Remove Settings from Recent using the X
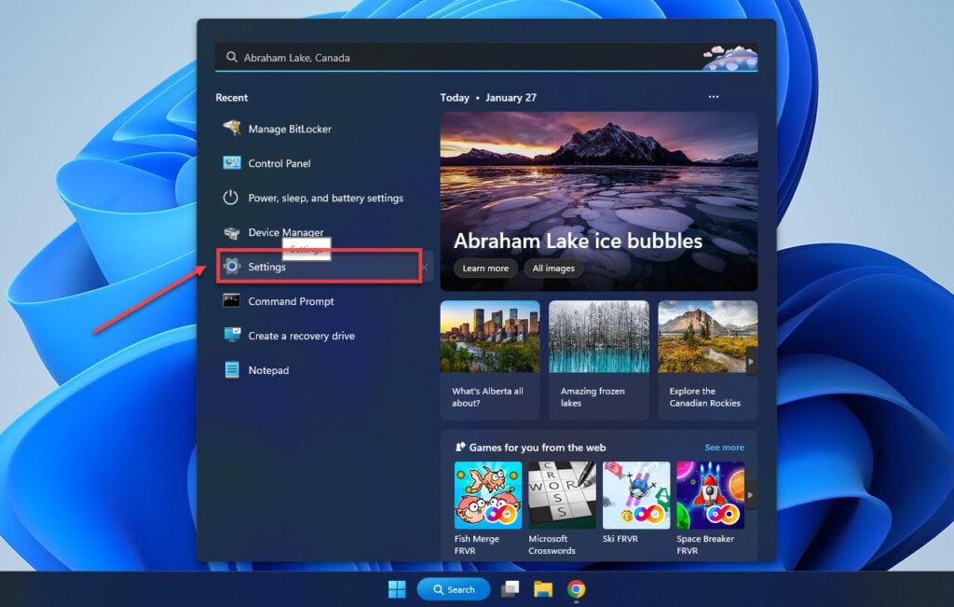 pos(425,267)
